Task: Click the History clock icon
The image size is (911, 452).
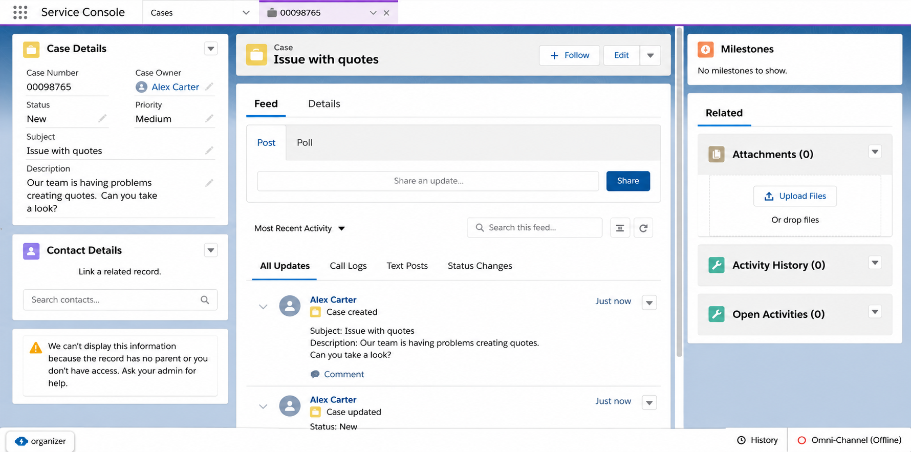Action: (741, 440)
